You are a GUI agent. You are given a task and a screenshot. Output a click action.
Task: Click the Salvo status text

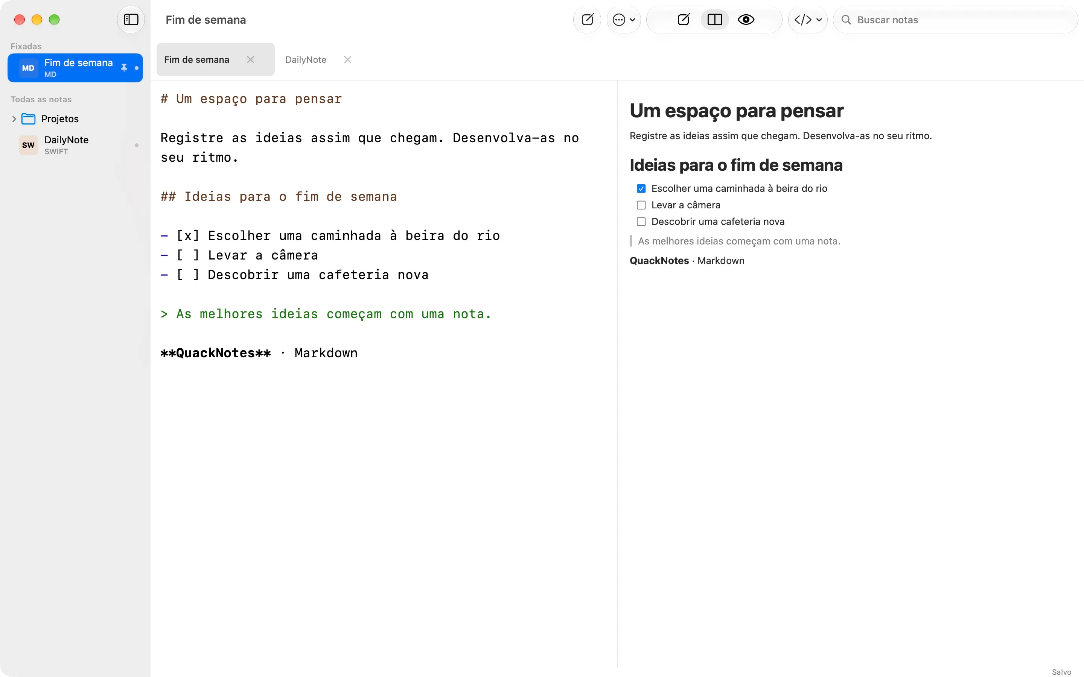point(1061,672)
